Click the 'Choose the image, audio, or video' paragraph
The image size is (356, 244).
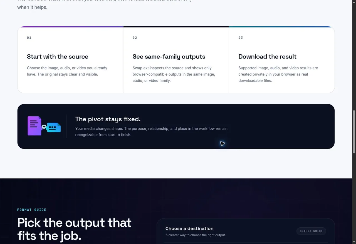(x=67, y=71)
